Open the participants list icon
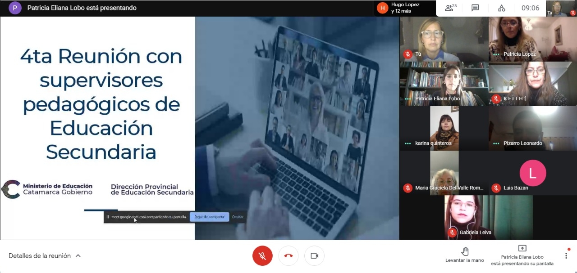This screenshot has width=577, height=273. coord(450,8)
